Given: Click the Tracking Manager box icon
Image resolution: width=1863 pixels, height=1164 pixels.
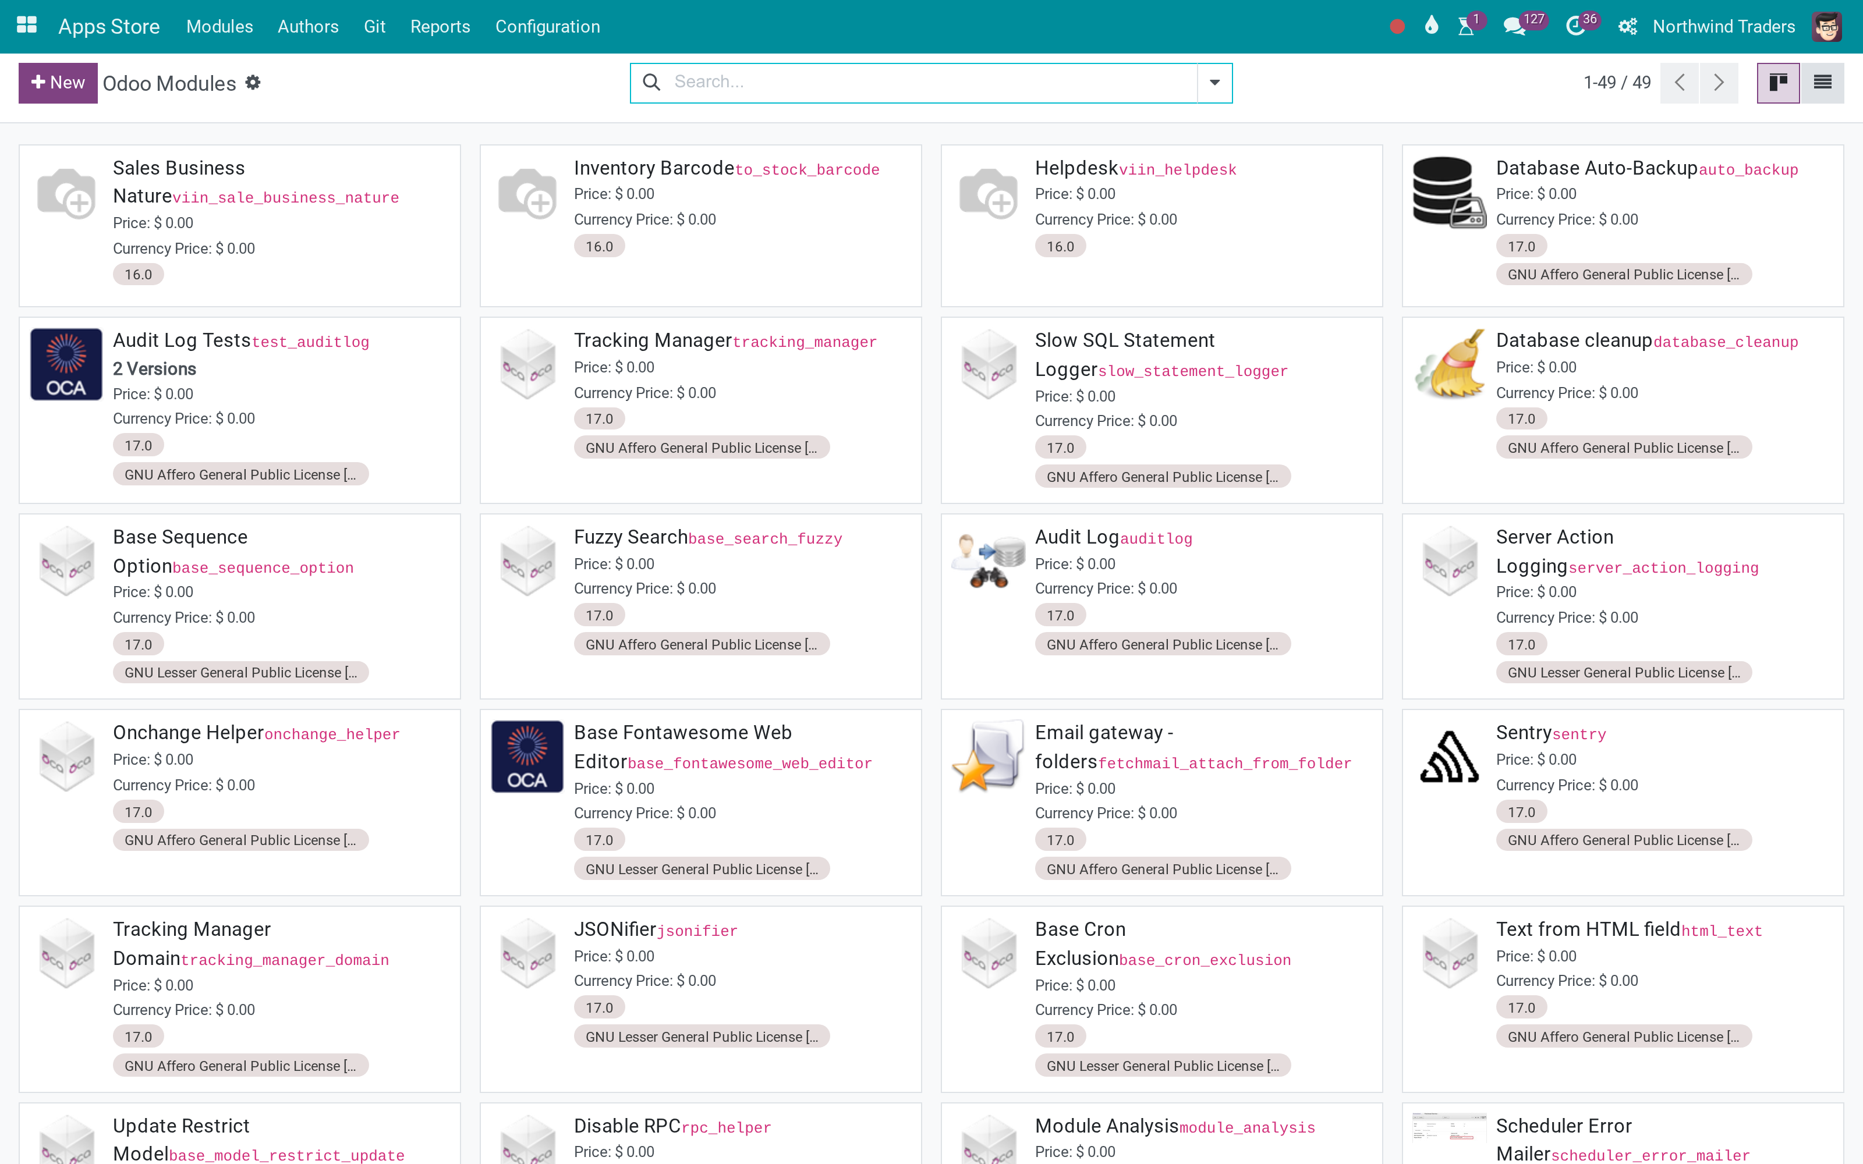Looking at the screenshot, I should pyautogui.click(x=527, y=364).
